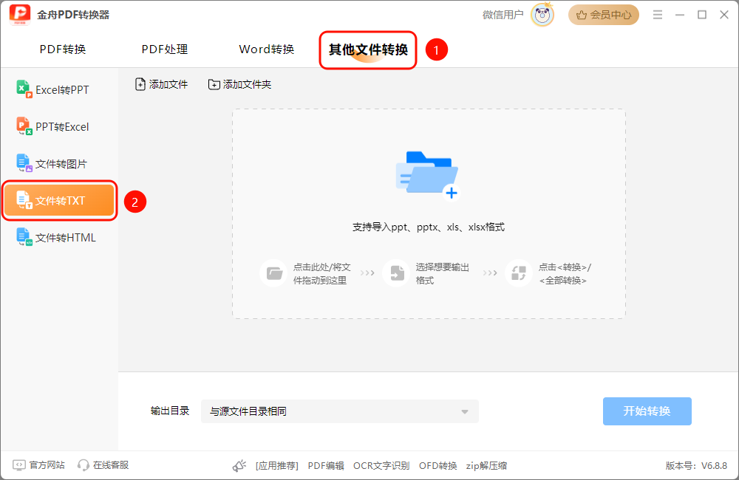Click the 文件转图片 blue icon
The image size is (739, 480).
click(24, 163)
